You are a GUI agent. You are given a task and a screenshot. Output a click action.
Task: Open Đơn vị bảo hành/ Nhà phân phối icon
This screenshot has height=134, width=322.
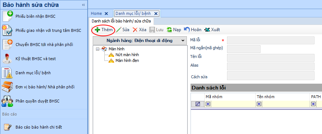(7, 87)
